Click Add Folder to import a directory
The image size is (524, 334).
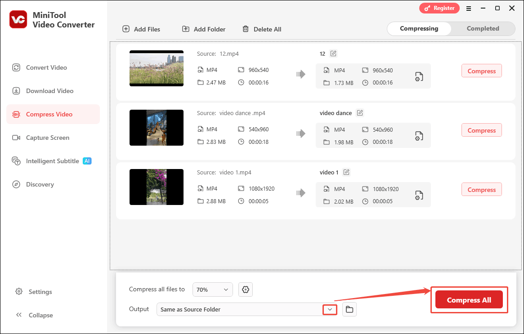203,29
